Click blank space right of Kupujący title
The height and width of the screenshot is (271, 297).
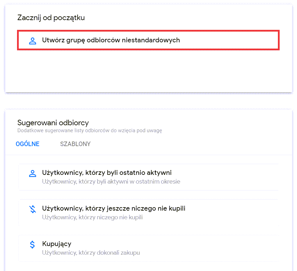coord(174,244)
